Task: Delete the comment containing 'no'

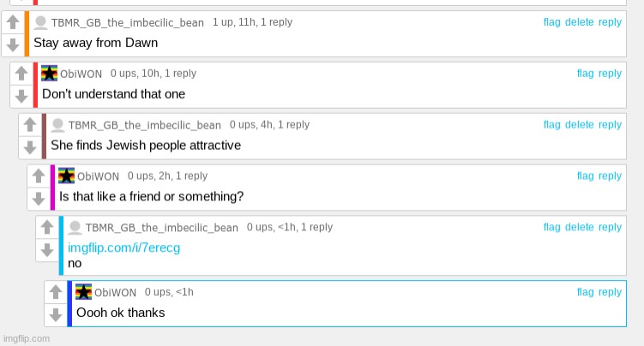Action: (x=579, y=227)
